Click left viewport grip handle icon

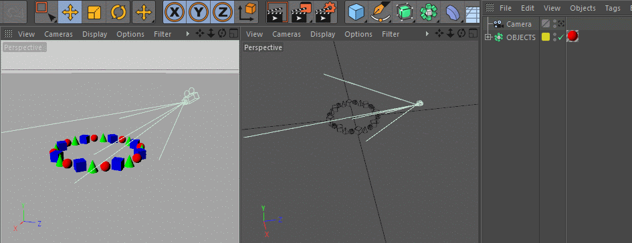pyautogui.click(x=8, y=34)
